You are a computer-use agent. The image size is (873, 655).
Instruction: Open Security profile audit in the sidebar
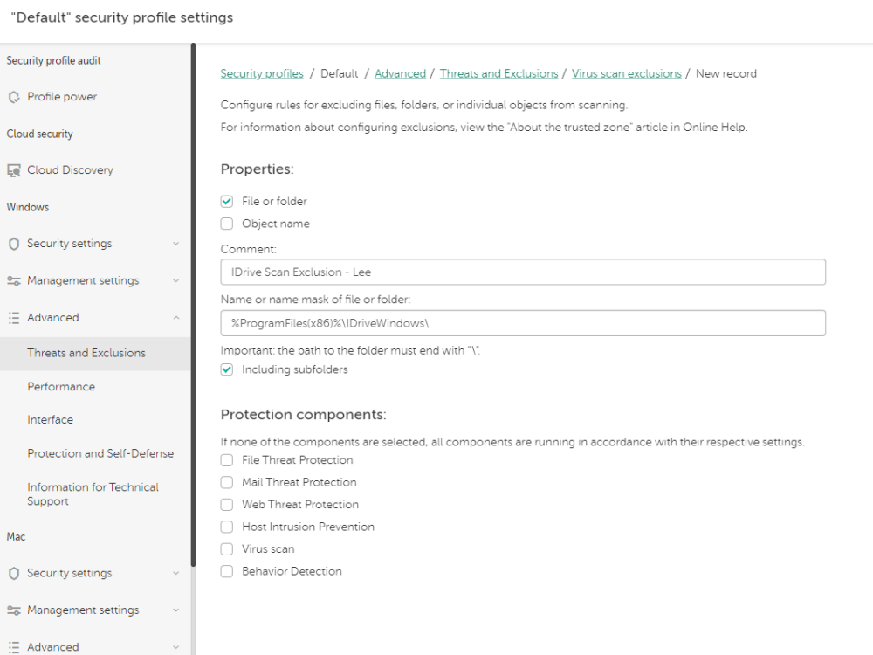click(x=53, y=60)
